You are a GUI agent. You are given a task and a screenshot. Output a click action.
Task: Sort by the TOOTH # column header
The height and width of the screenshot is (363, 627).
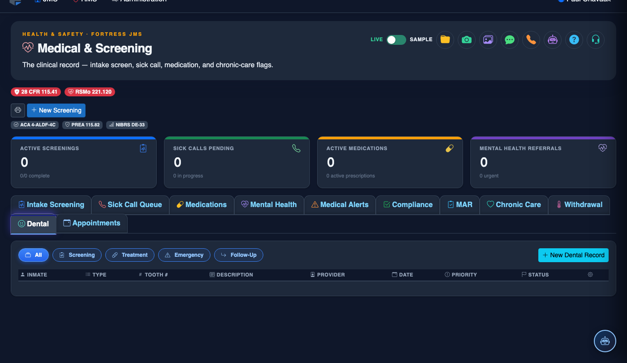coord(153,275)
